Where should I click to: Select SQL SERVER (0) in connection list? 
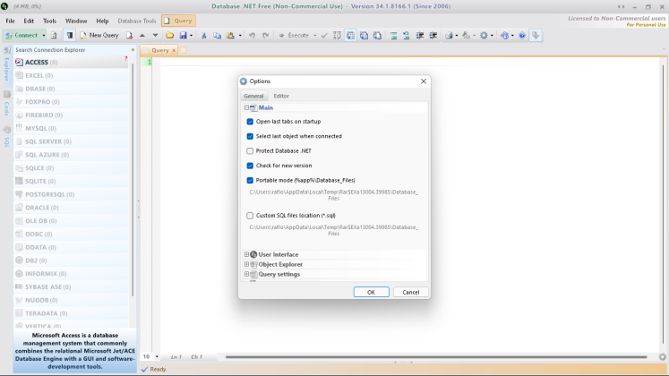pyautogui.click(x=71, y=141)
